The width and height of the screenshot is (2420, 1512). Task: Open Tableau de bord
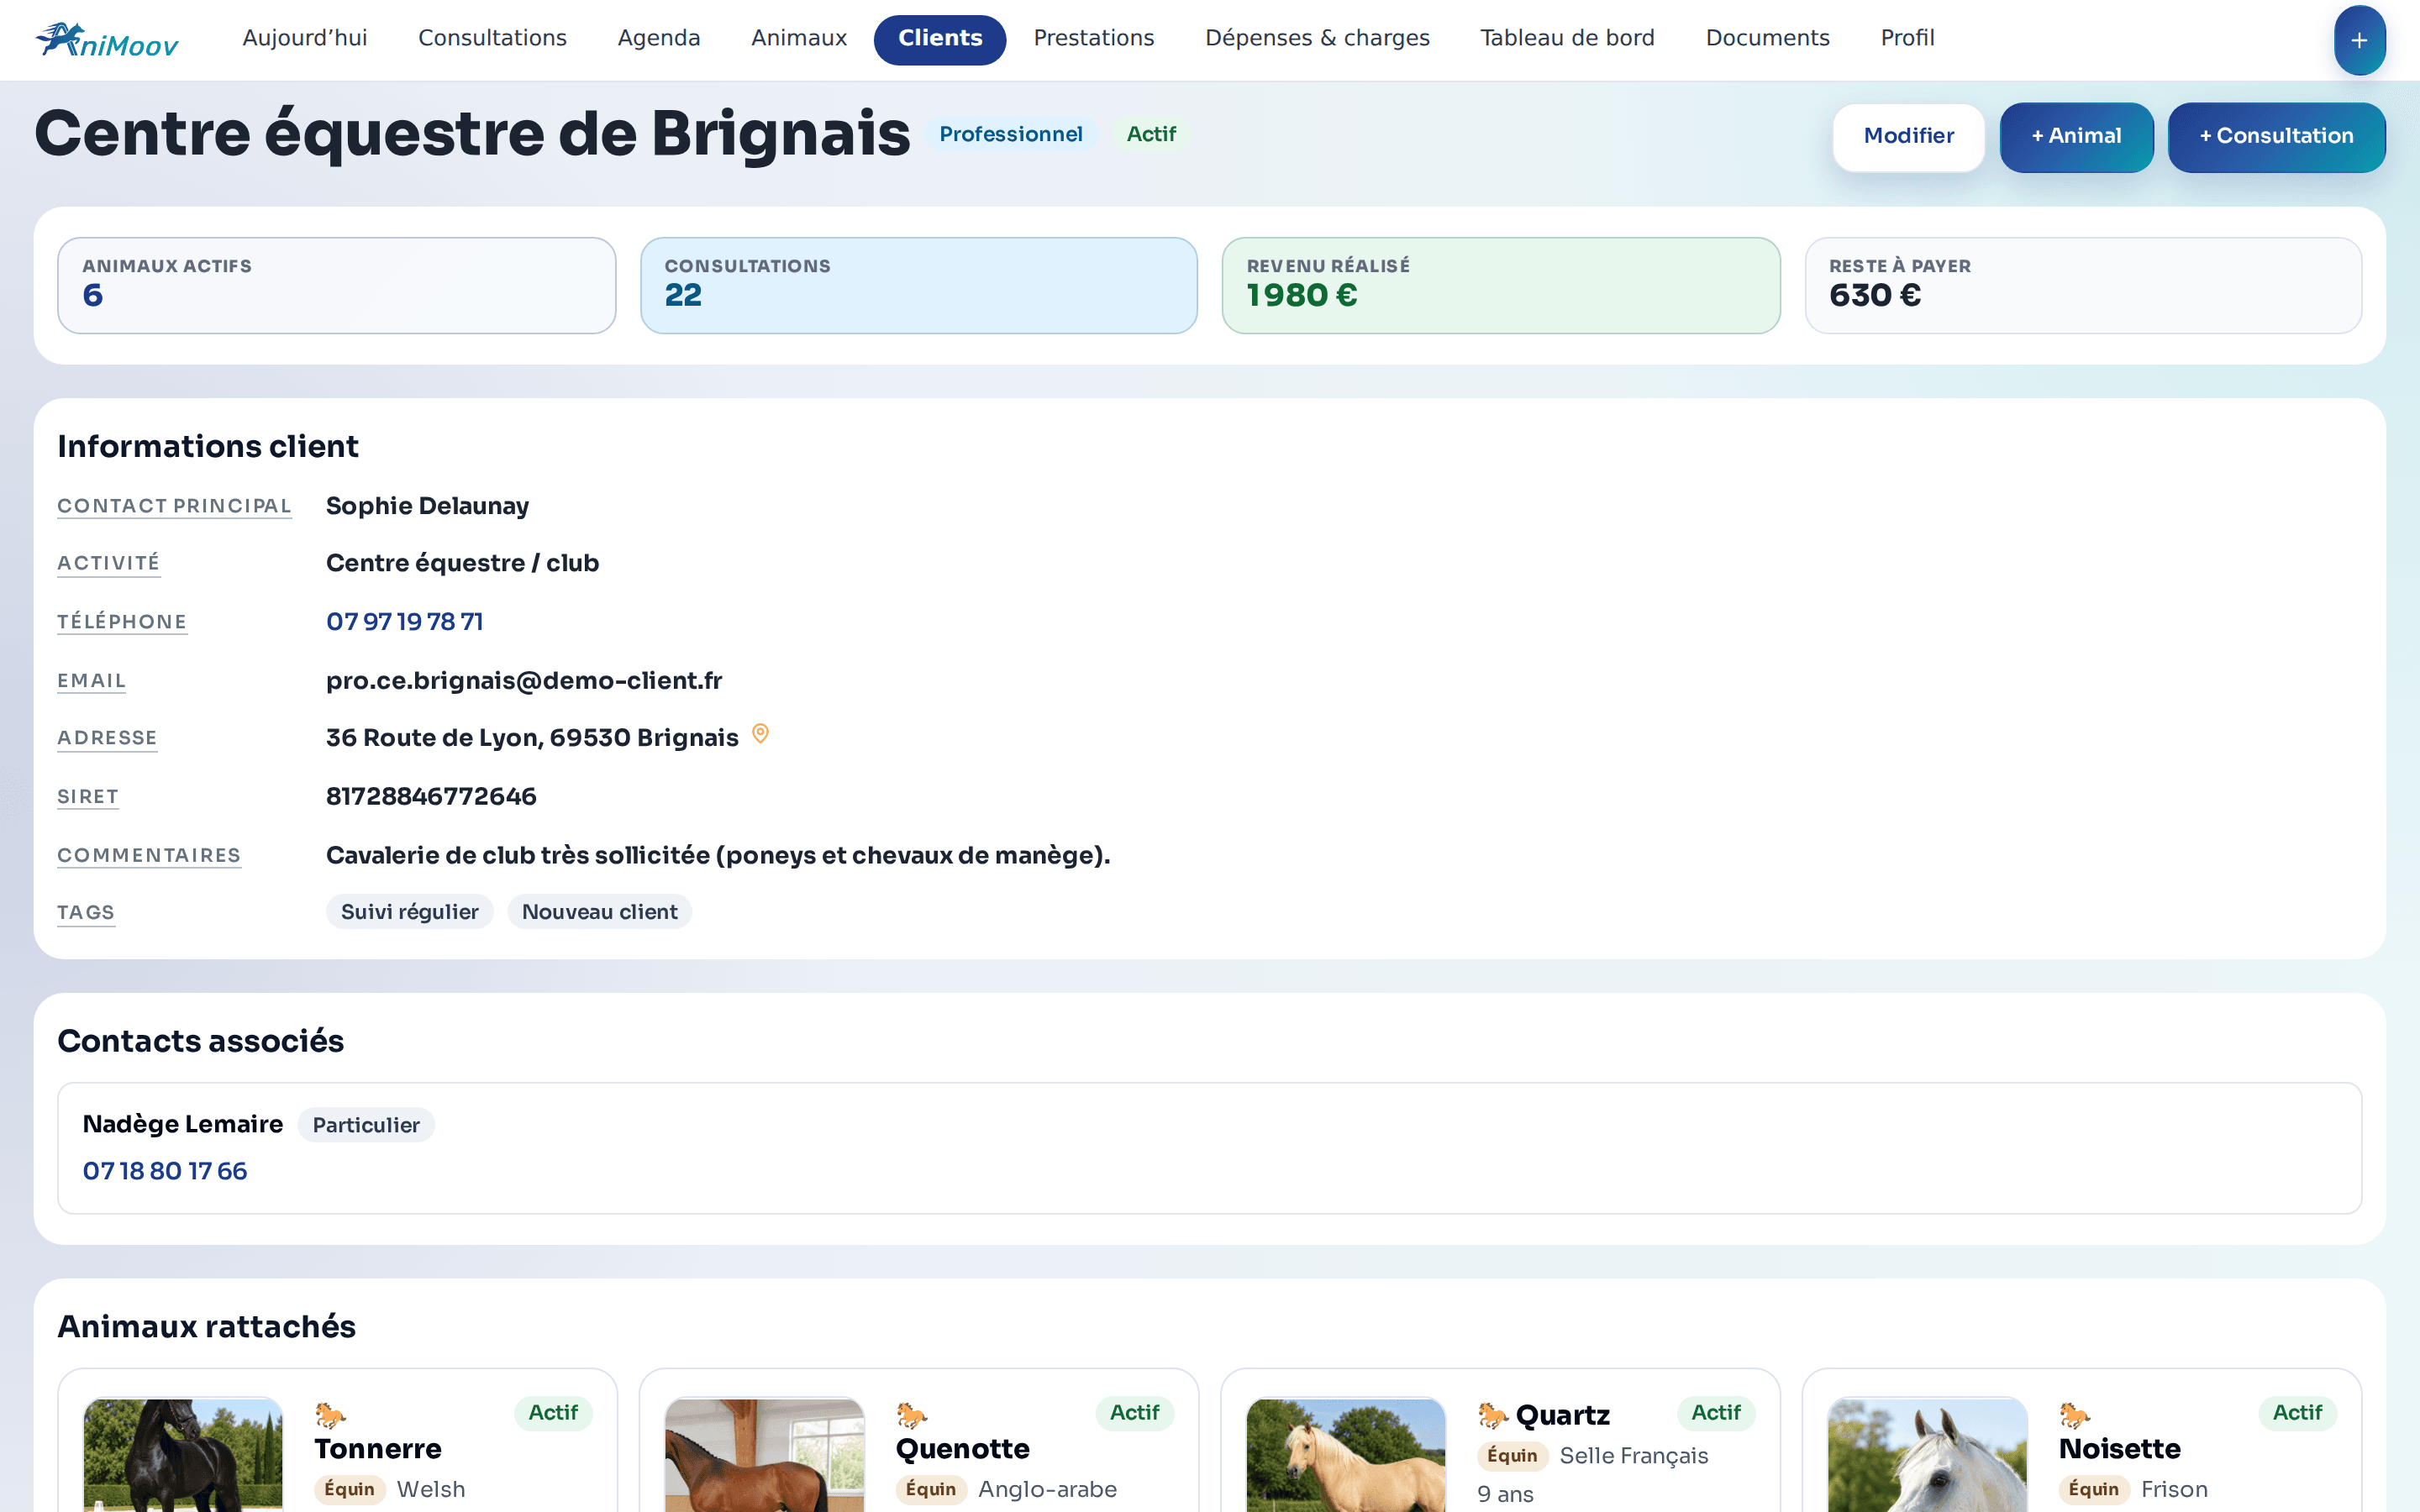[1567, 38]
